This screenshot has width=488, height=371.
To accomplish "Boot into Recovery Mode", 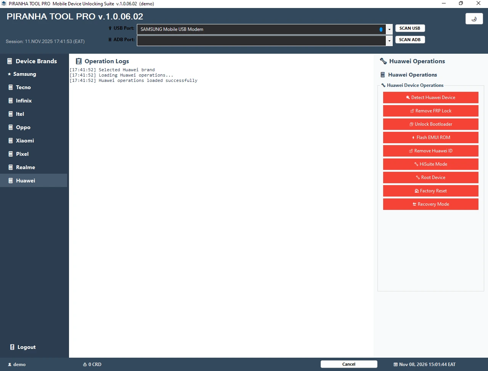I will pyautogui.click(x=431, y=204).
